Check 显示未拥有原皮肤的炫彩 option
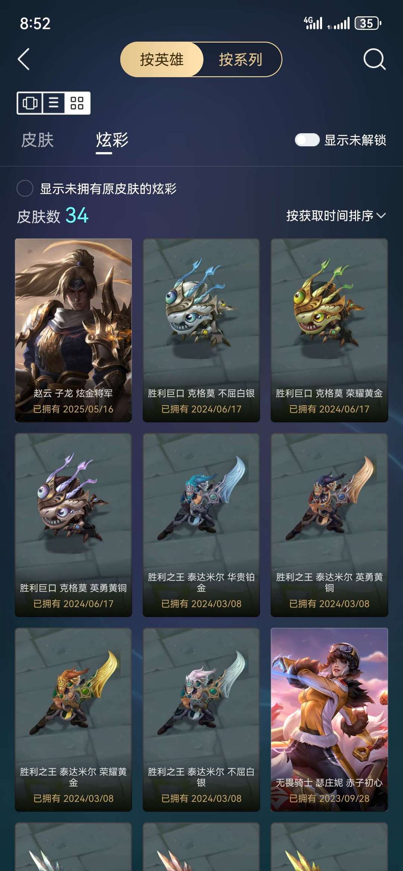The image size is (403, 871). coord(25,188)
